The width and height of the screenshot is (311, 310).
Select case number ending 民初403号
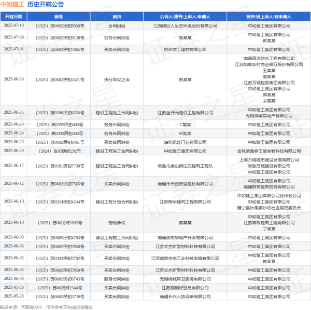point(60,125)
